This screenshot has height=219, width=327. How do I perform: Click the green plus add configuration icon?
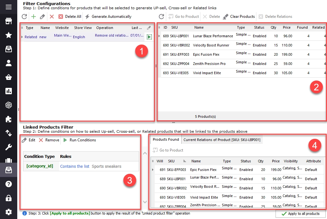coord(34,17)
